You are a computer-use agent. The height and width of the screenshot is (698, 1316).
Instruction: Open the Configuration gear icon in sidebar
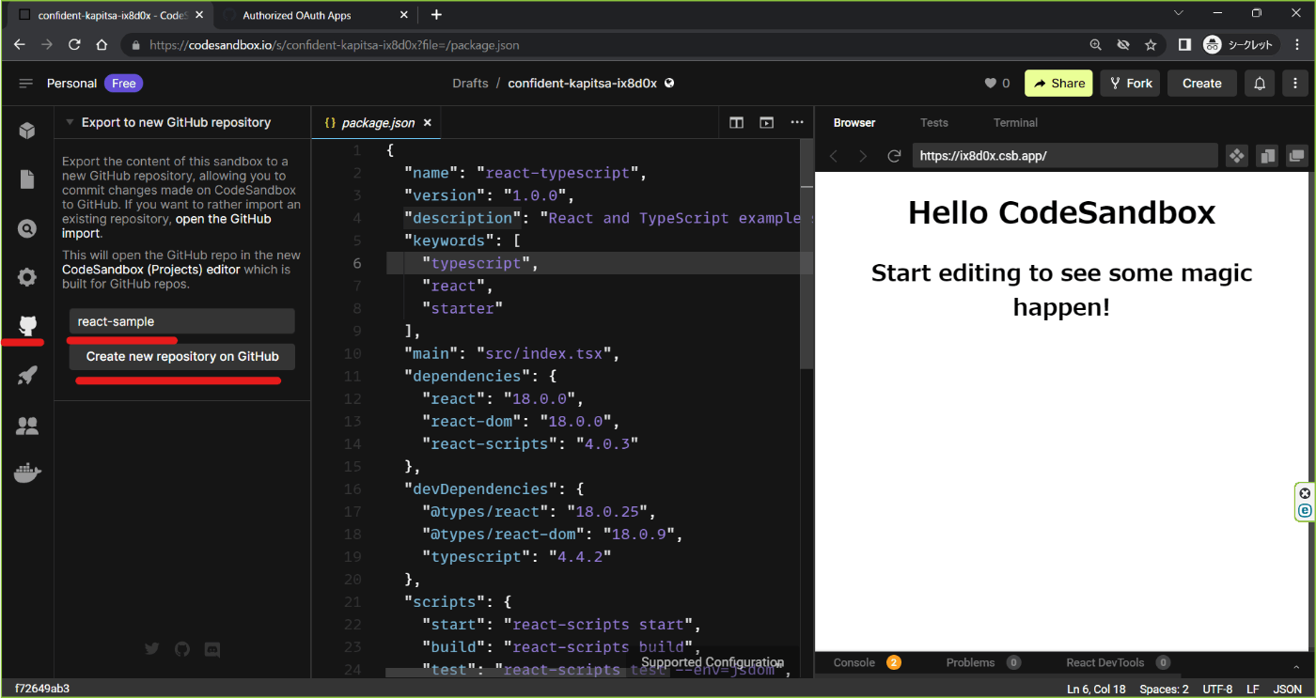[27, 277]
